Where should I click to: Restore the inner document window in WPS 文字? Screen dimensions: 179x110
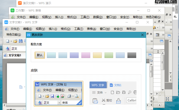147,34
